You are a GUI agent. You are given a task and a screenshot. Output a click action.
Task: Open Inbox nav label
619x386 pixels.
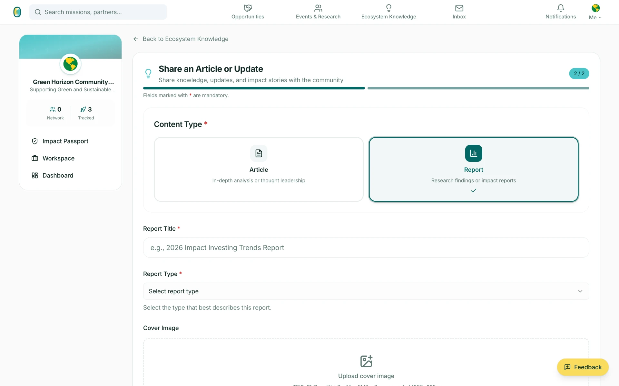(x=459, y=17)
